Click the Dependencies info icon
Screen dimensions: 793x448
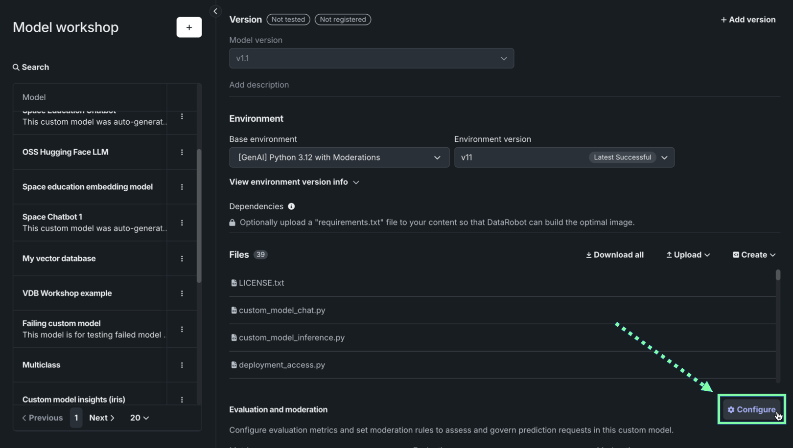click(x=291, y=206)
